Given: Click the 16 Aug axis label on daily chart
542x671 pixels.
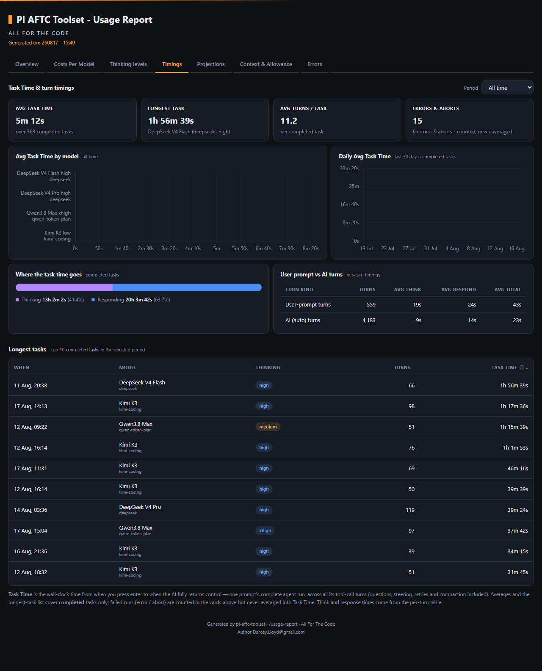Looking at the screenshot, I should tap(517, 249).
